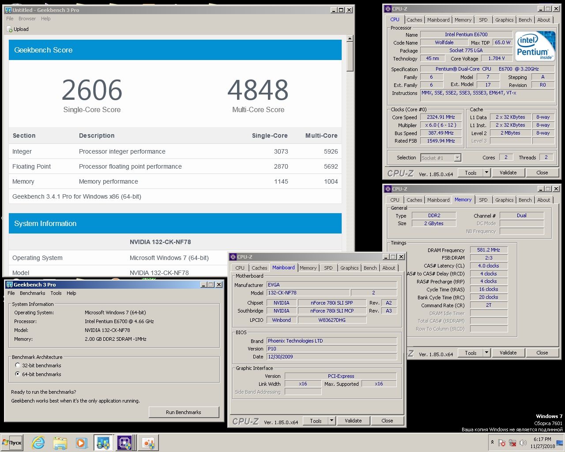Image resolution: width=565 pixels, height=452 pixels.
Task: Click Tools button in CPU-Z Memory window
Action: click(x=471, y=353)
